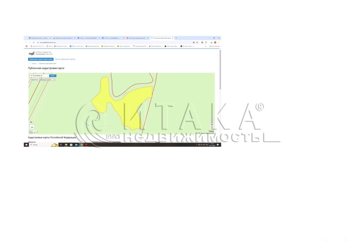Open the Chrome three-dot menu
The width and height of the screenshot is (355, 251).
(x=219, y=42)
